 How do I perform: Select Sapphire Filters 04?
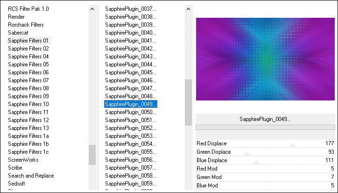tap(28, 57)
